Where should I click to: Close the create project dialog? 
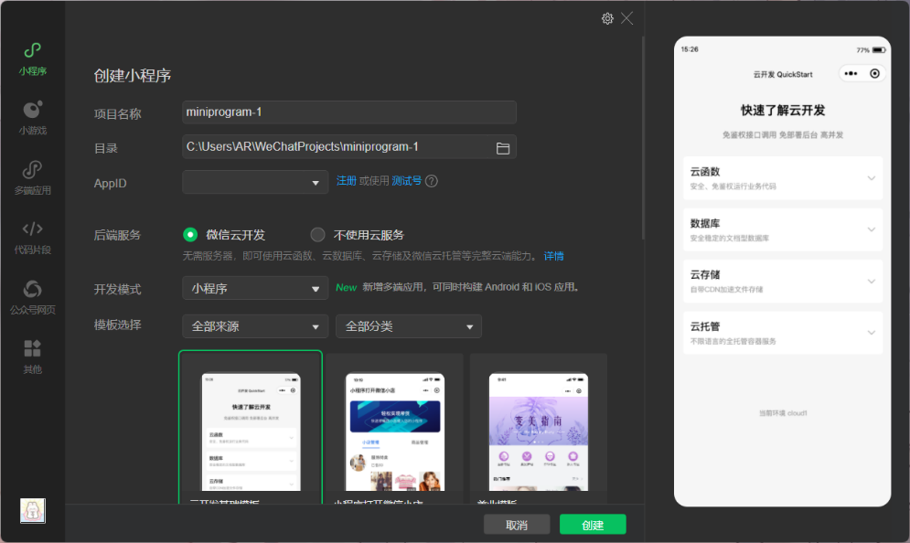click(x=626, y=18)
